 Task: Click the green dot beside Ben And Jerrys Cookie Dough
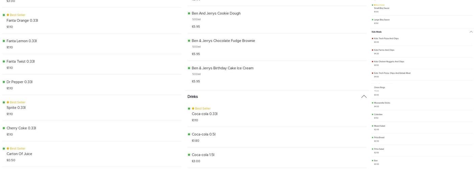pos(189,14)
